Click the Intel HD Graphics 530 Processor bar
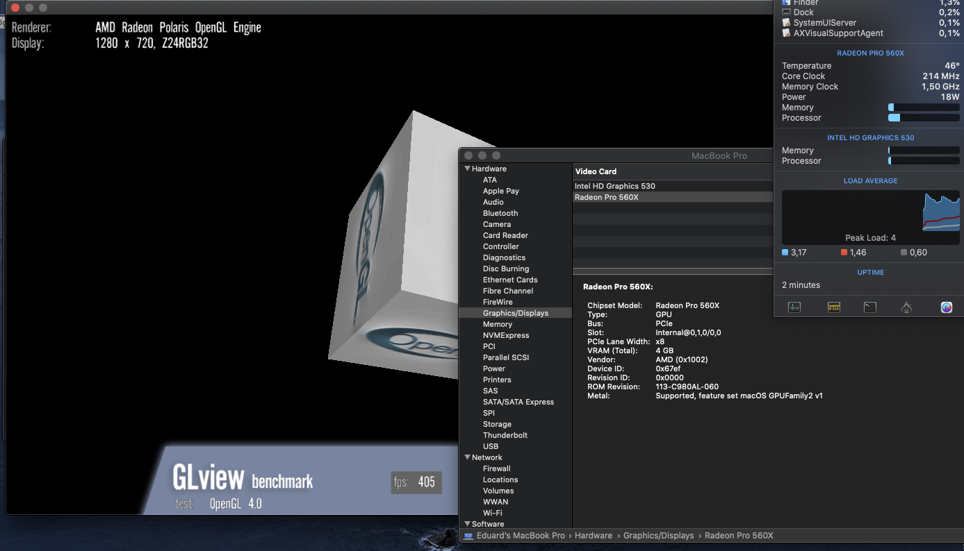The image size is (964, 551). [924, 161]
